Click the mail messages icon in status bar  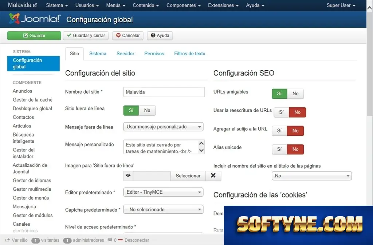tap(110, 240)
